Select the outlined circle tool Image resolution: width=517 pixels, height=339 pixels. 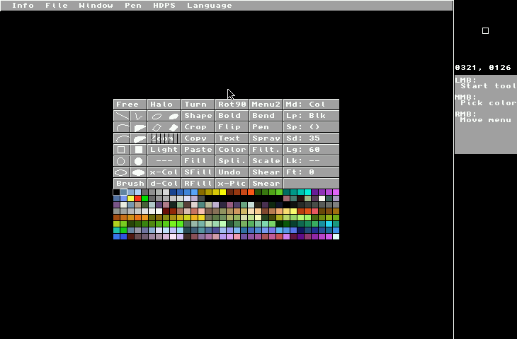[x=121, y=161]
